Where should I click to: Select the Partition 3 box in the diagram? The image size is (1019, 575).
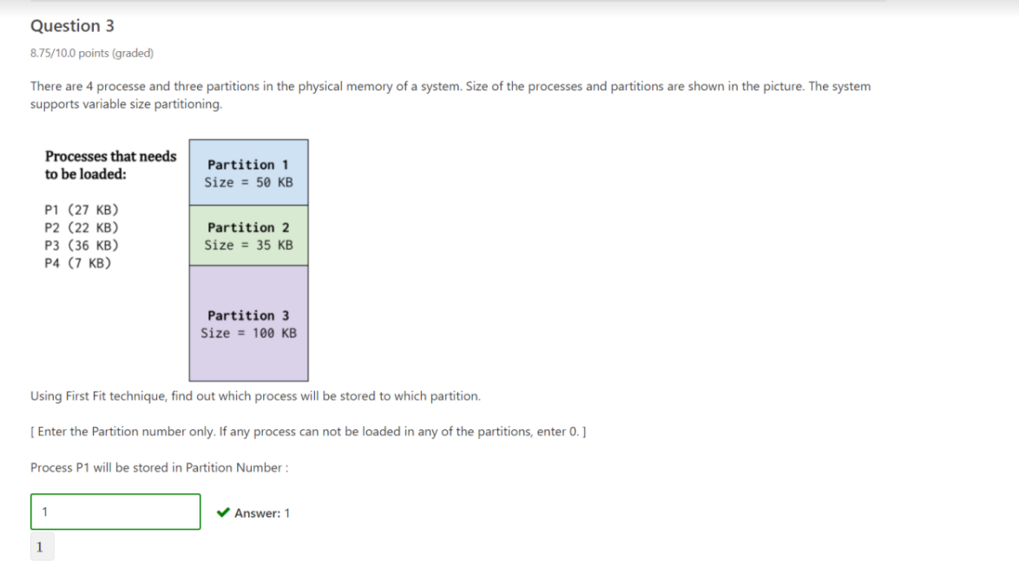pos(248,323)
